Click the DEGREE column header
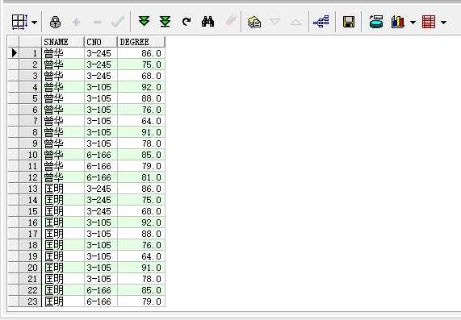 click(x=141, y=42)
